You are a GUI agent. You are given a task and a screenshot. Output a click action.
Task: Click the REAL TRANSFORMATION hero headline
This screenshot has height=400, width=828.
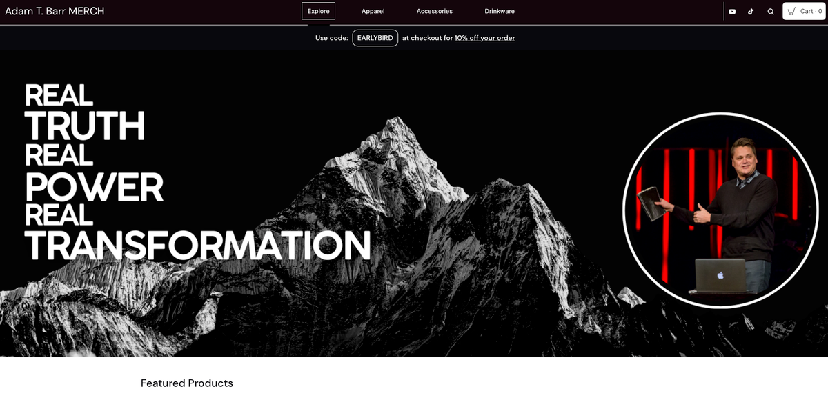[x=197, y=232]
